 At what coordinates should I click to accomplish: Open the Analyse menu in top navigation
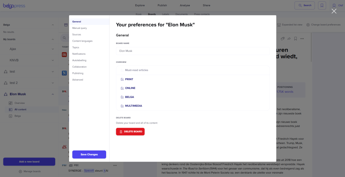pyautogui.click(x=185, y=5)
